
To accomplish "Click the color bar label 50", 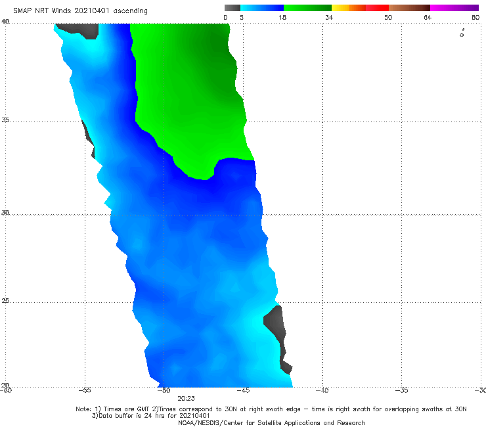I will coord(388,17).
